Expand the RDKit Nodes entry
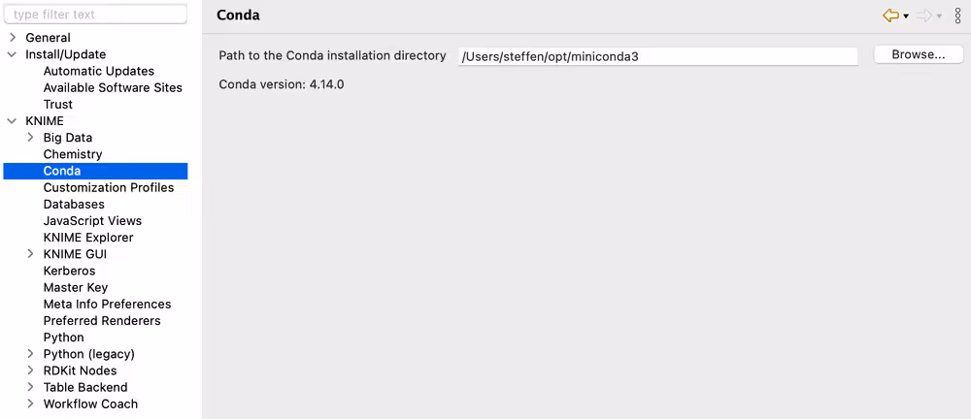971x419 pixels. (x=30, y=371)
